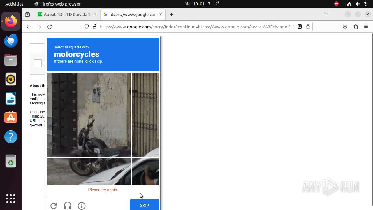Reload the current page
Image resolution: width=373 pixels, height=210 pixels.
[x=50, y=27]
